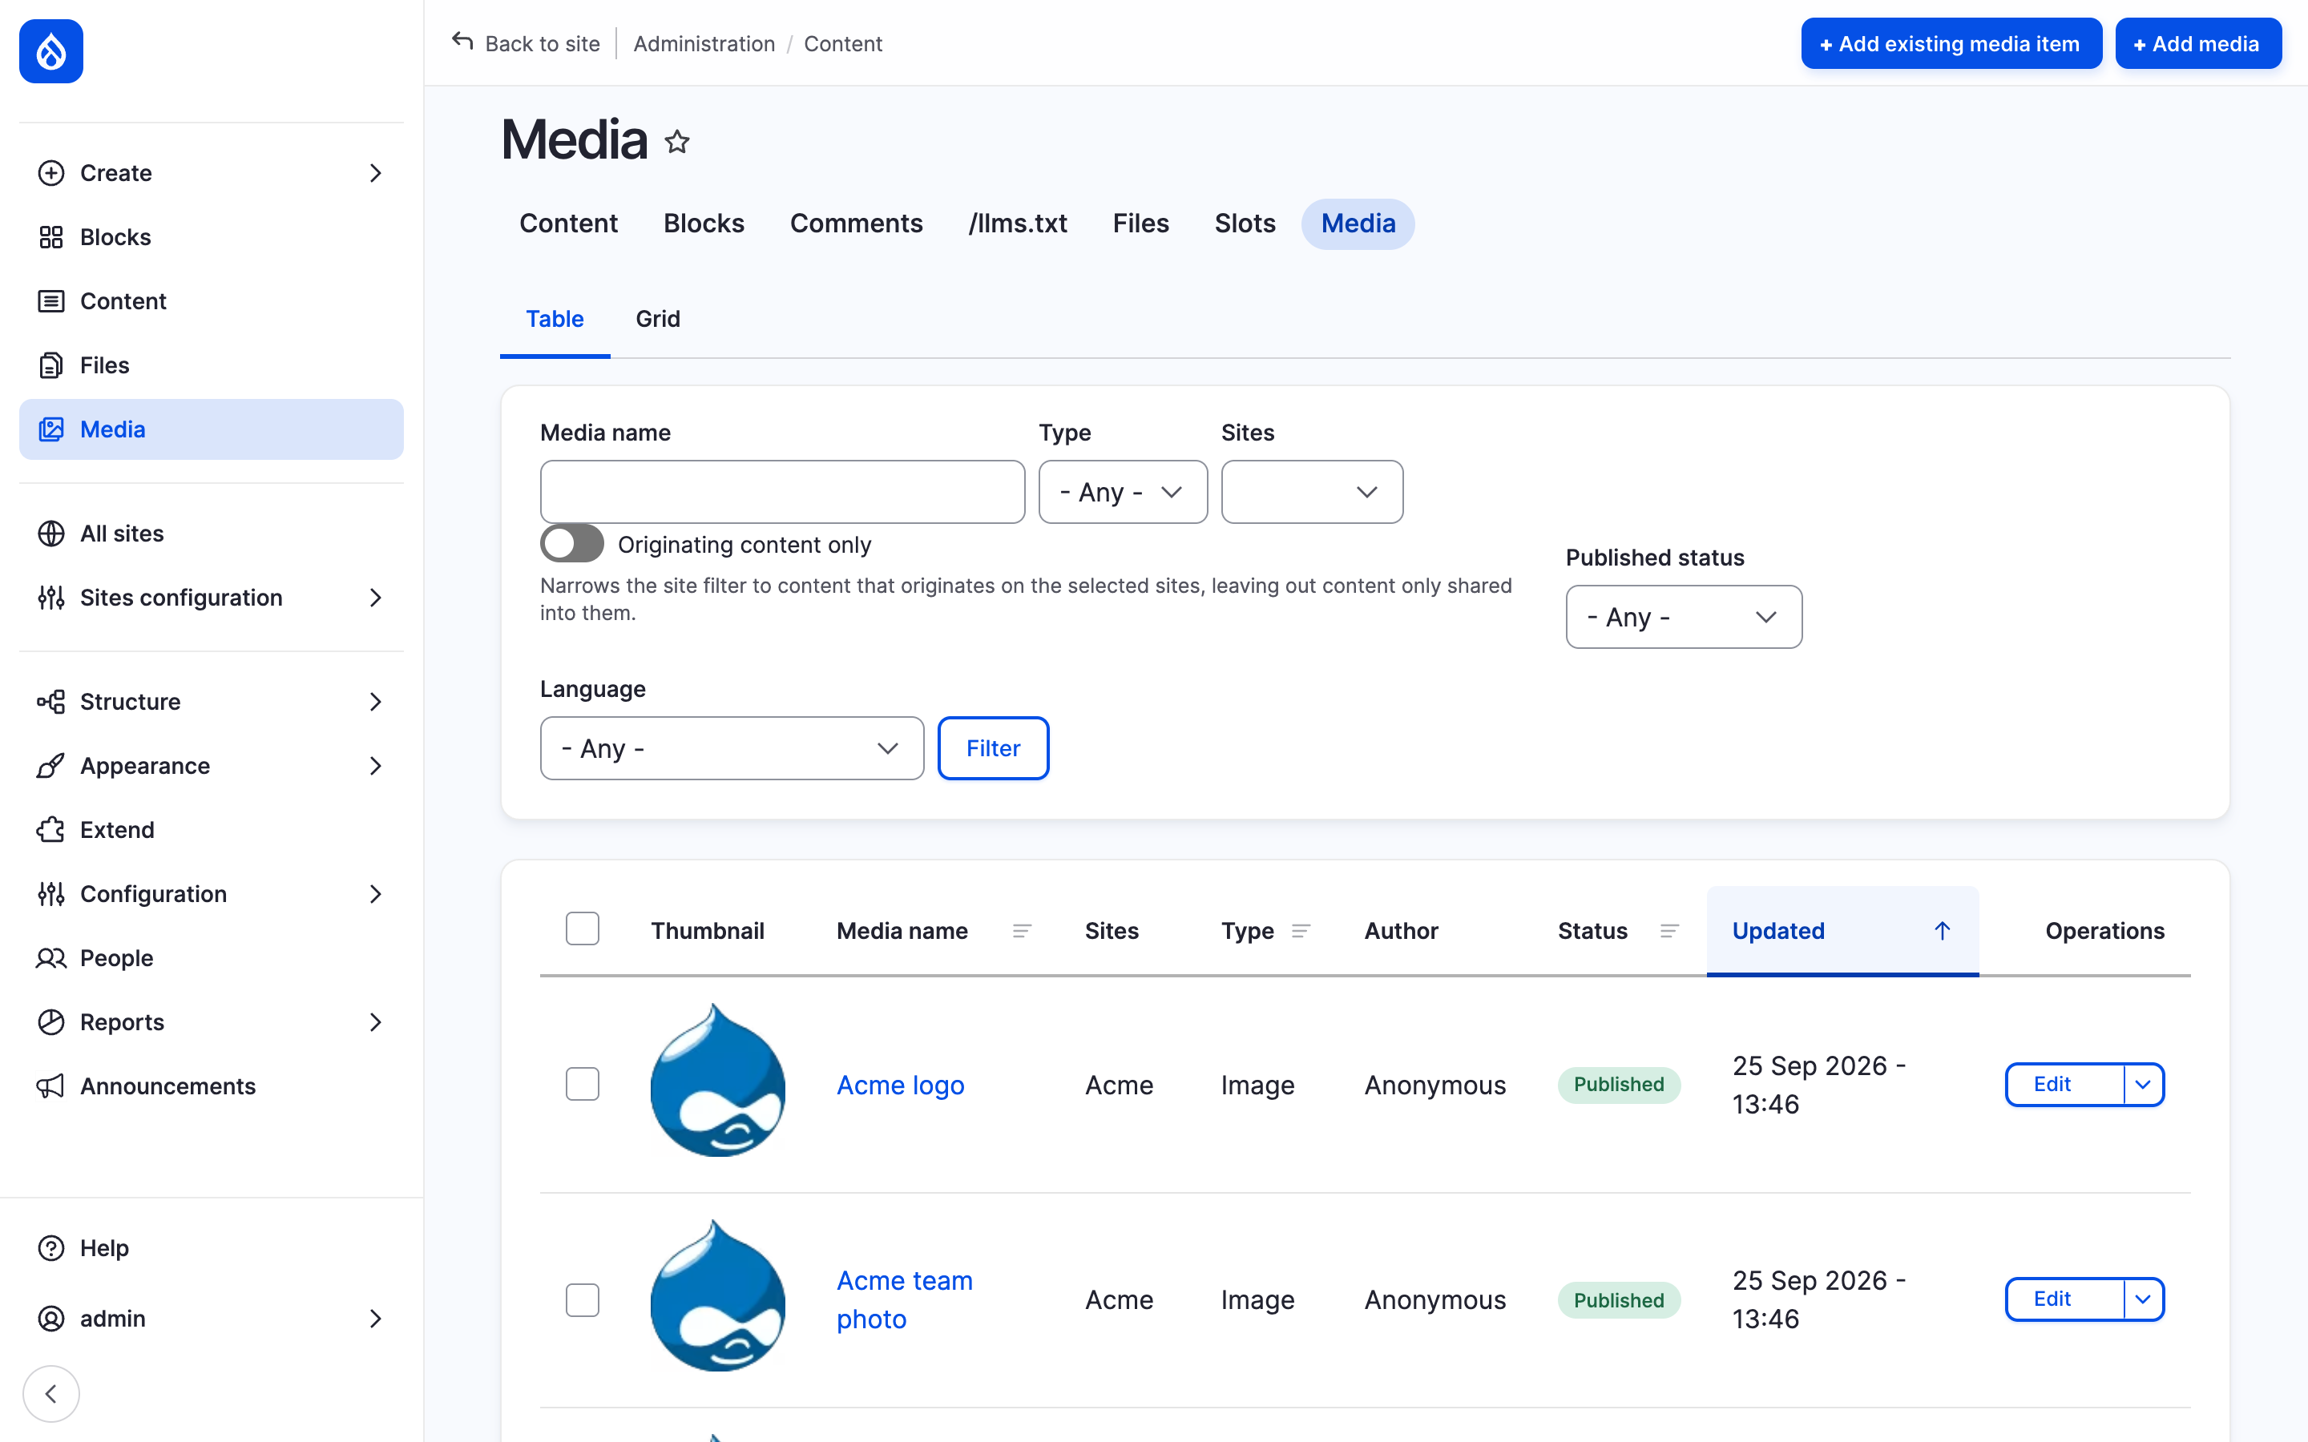Viewport: 2308px width, 1442px height.
Task: Click the Back to site arrow icon
Action: (x=462, y=42)
